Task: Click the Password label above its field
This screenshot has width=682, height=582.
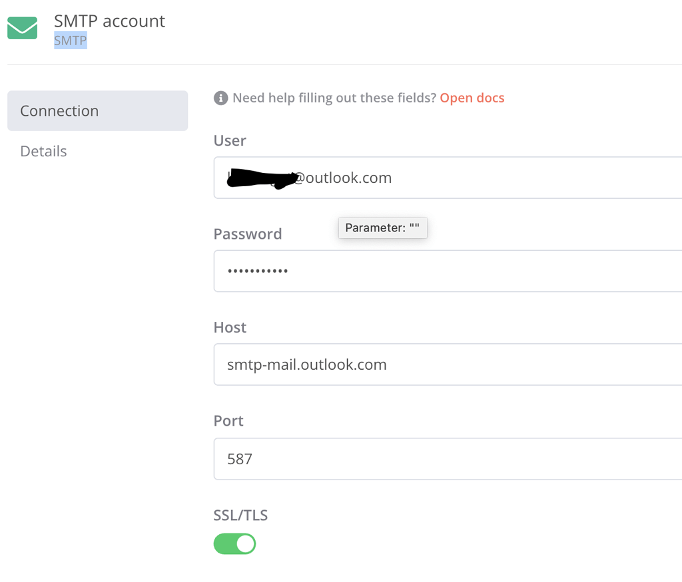Action: [248, 233]
